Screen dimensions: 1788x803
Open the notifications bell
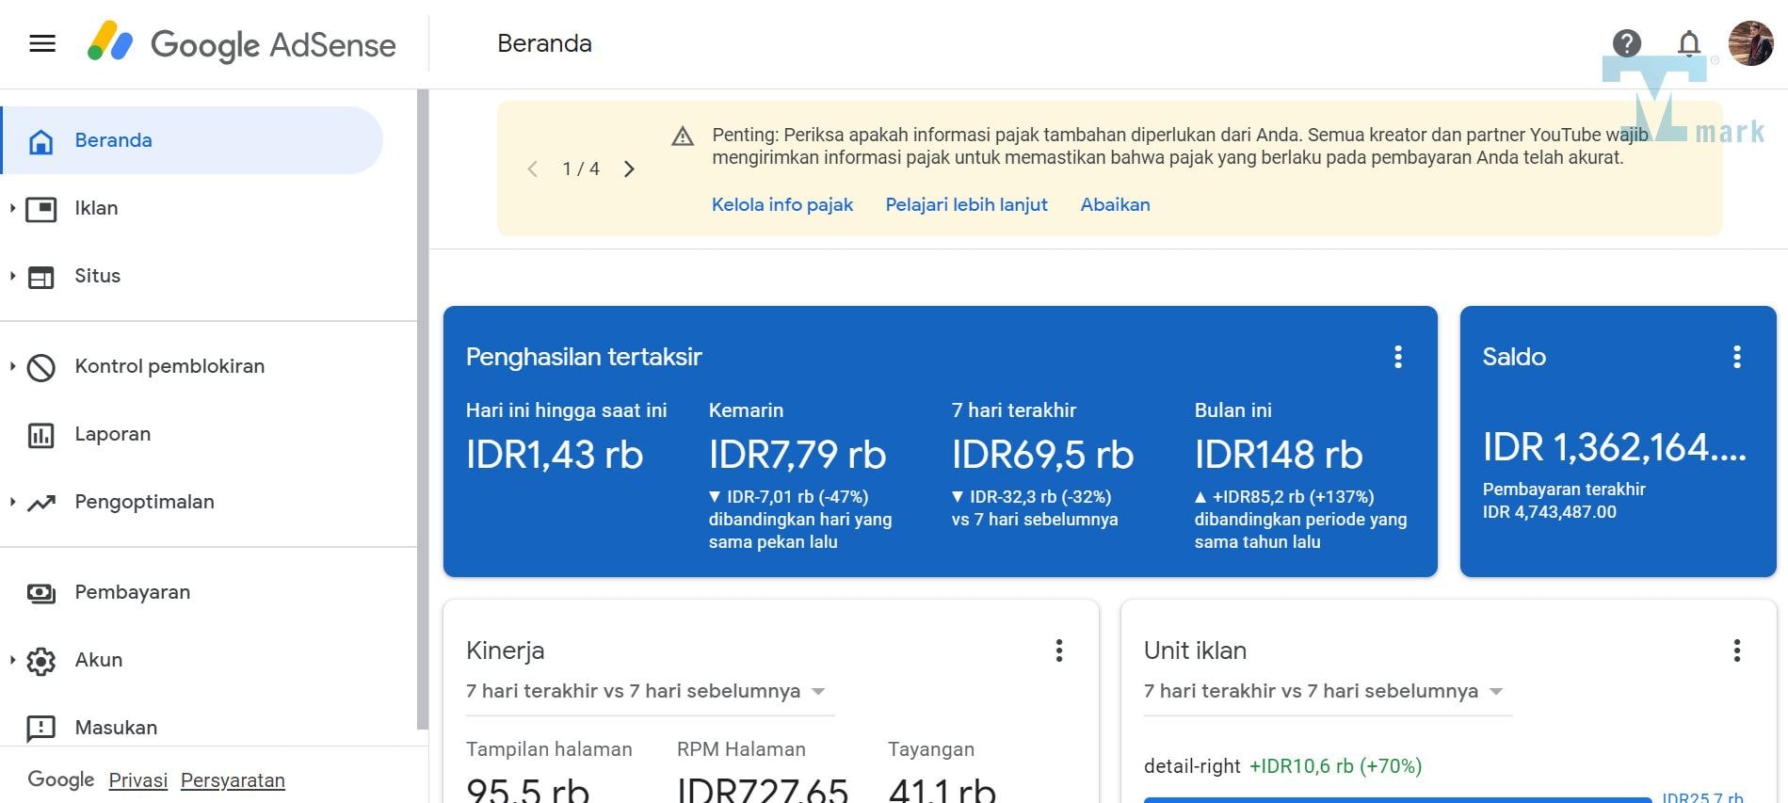(x=1688, y=43)
